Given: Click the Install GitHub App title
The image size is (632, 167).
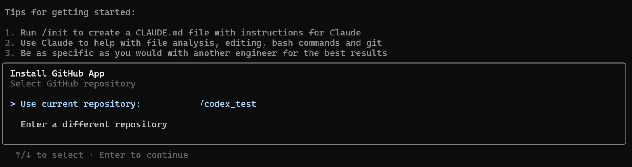Looking at the screenshot, I should [x=57, y=73].
